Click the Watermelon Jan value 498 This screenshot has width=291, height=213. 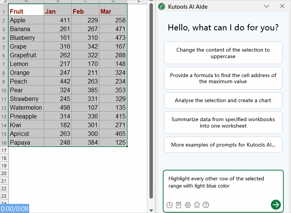point(57,107)
